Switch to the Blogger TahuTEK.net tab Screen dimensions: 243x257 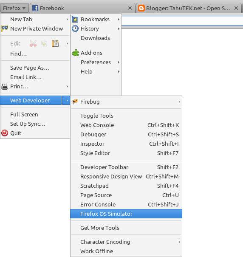[x=189, y=8]
